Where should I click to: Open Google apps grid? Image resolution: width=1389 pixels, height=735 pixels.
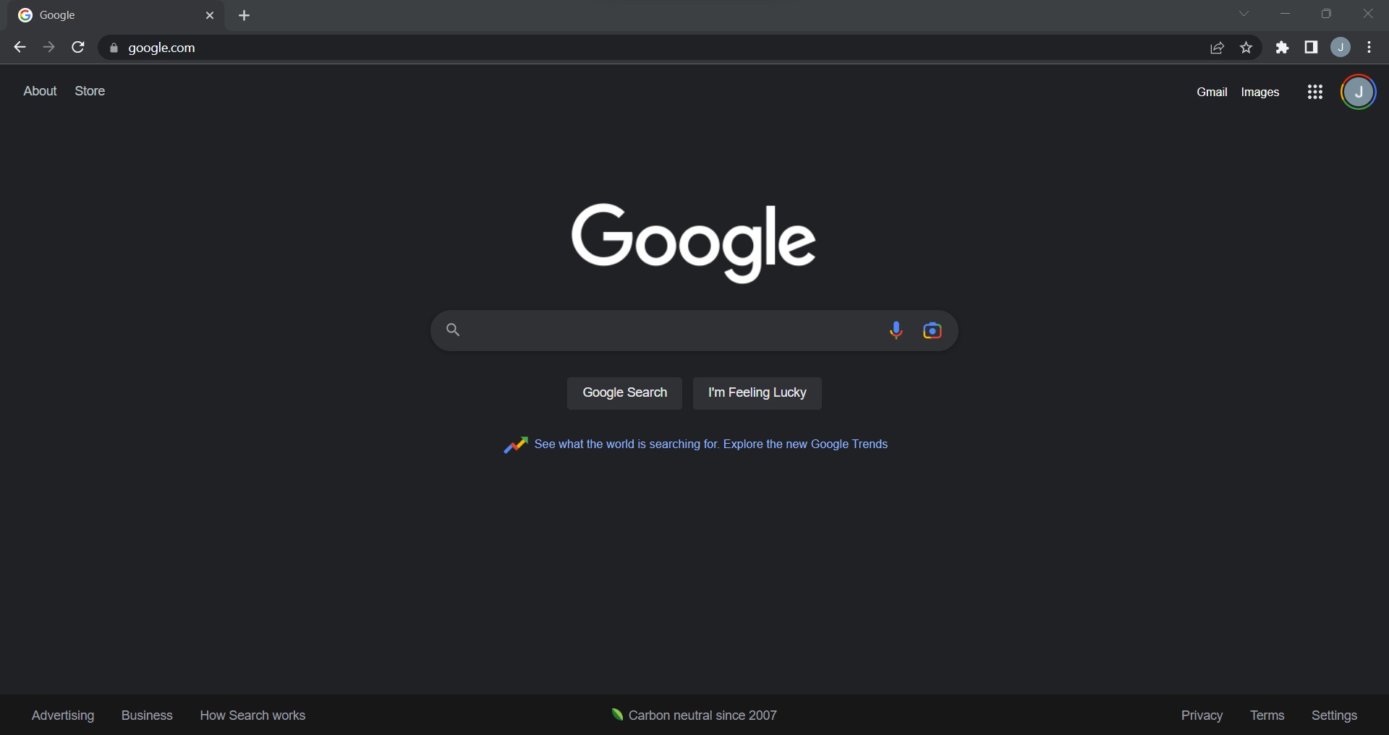(x=1315, y=92)
